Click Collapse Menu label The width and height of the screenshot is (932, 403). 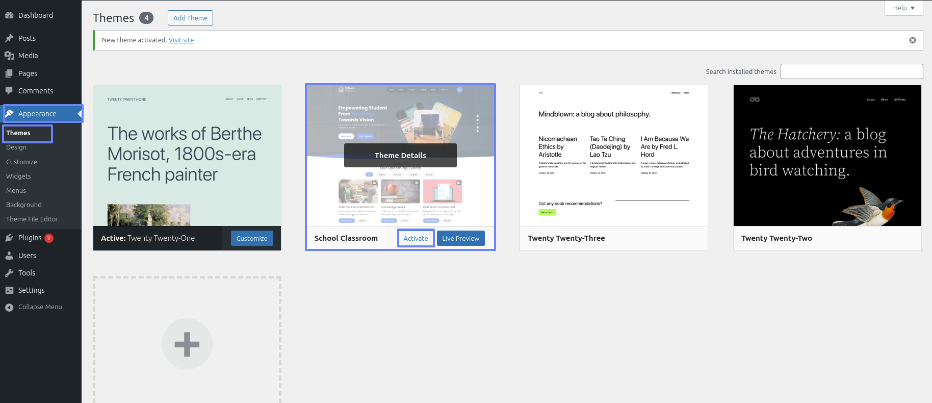tap(40, 307)
